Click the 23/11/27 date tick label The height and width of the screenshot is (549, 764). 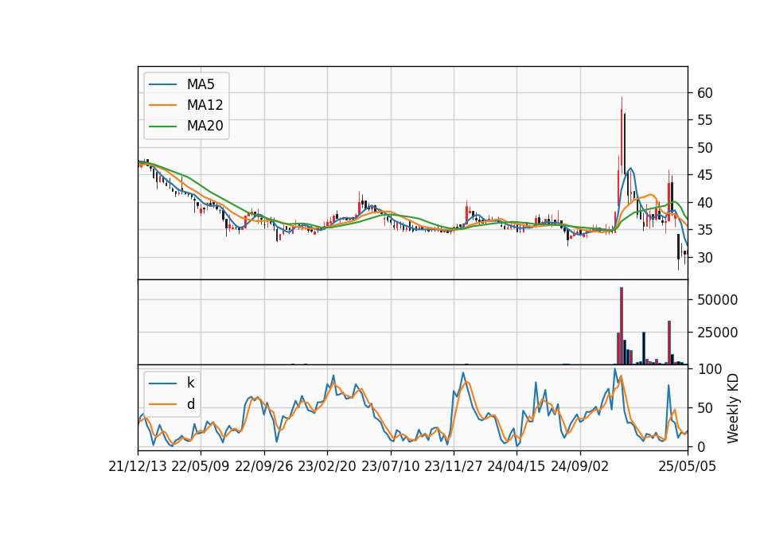454,467
